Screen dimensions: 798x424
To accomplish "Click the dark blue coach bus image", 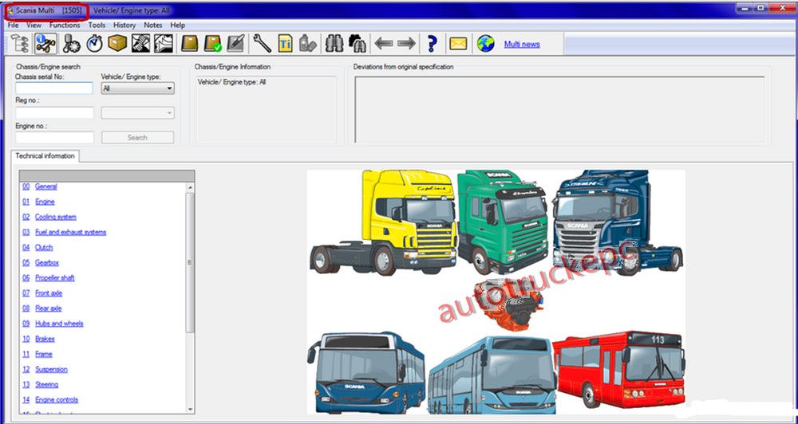I will [x=366, y=373].
